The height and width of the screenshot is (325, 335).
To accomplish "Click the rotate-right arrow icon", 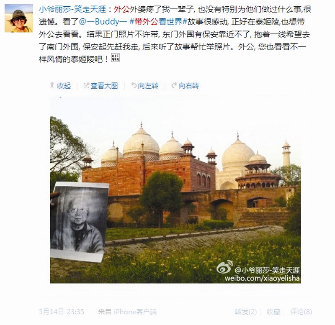I will point(174,85).
